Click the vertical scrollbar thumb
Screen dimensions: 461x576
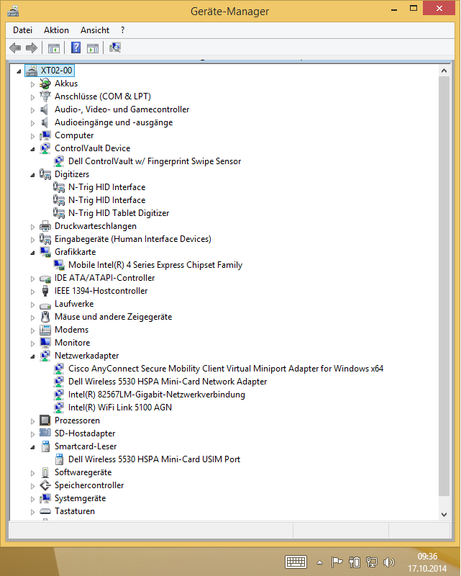point(444,286)
